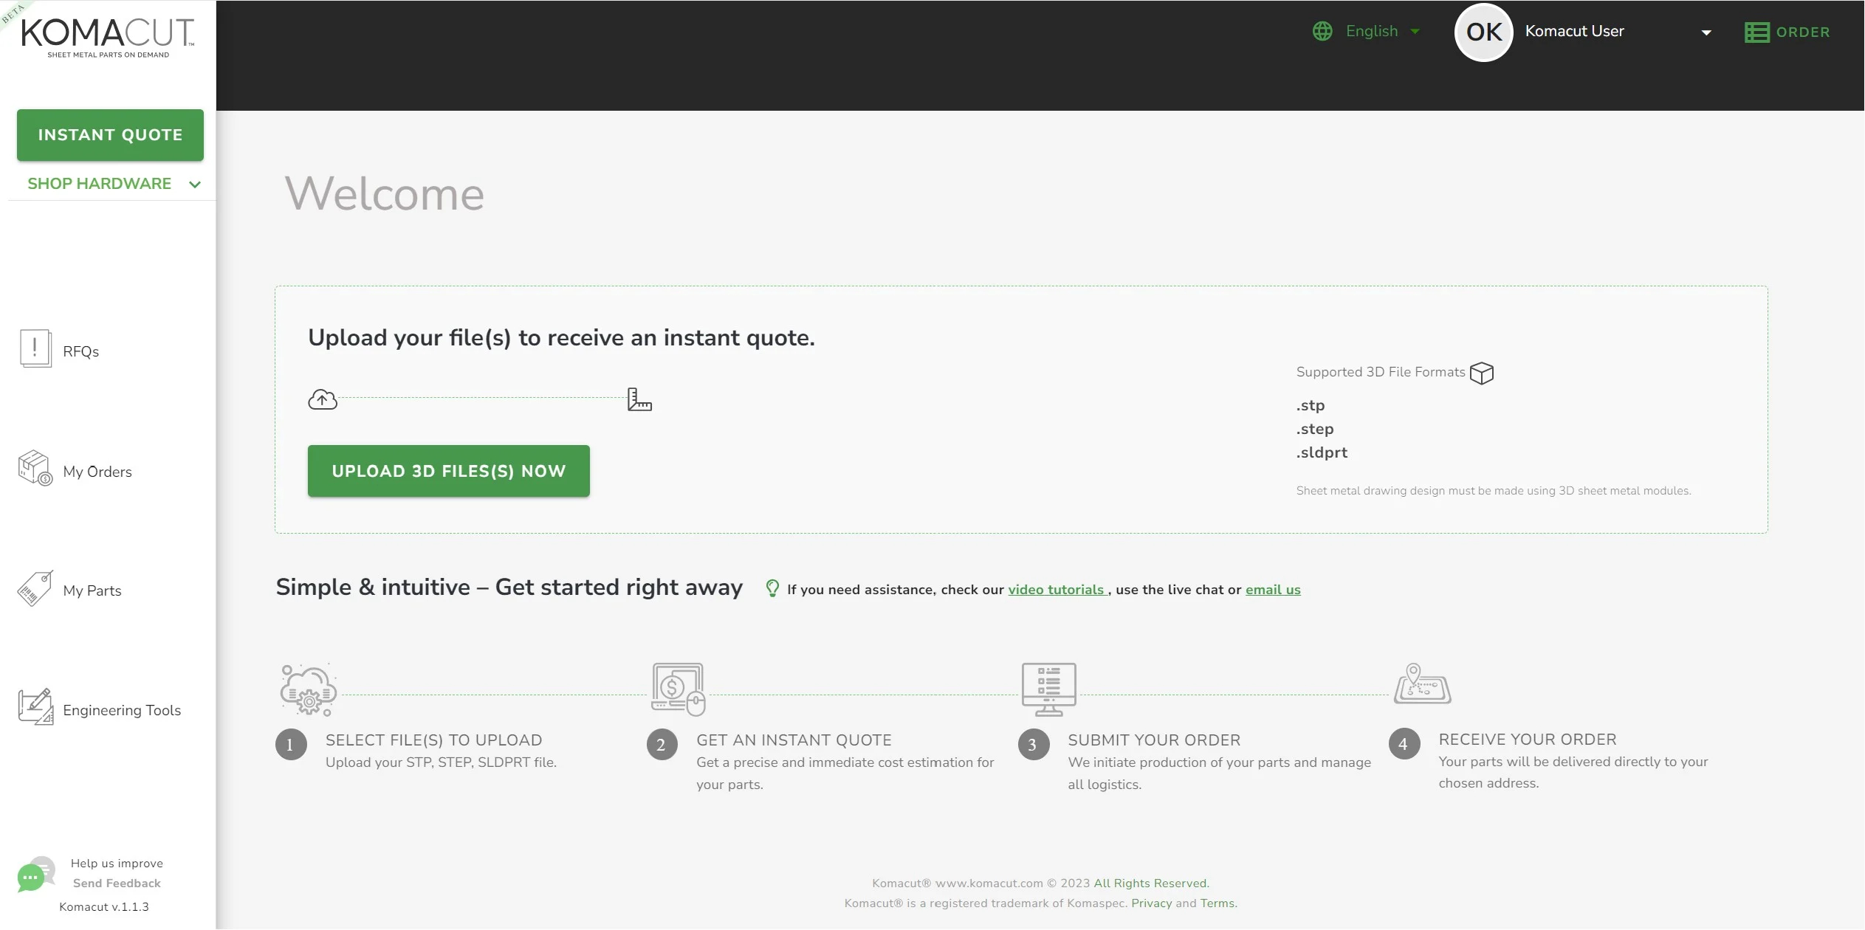Click the RFQs document icon
1865x930 pixels.
pos(35,348)
